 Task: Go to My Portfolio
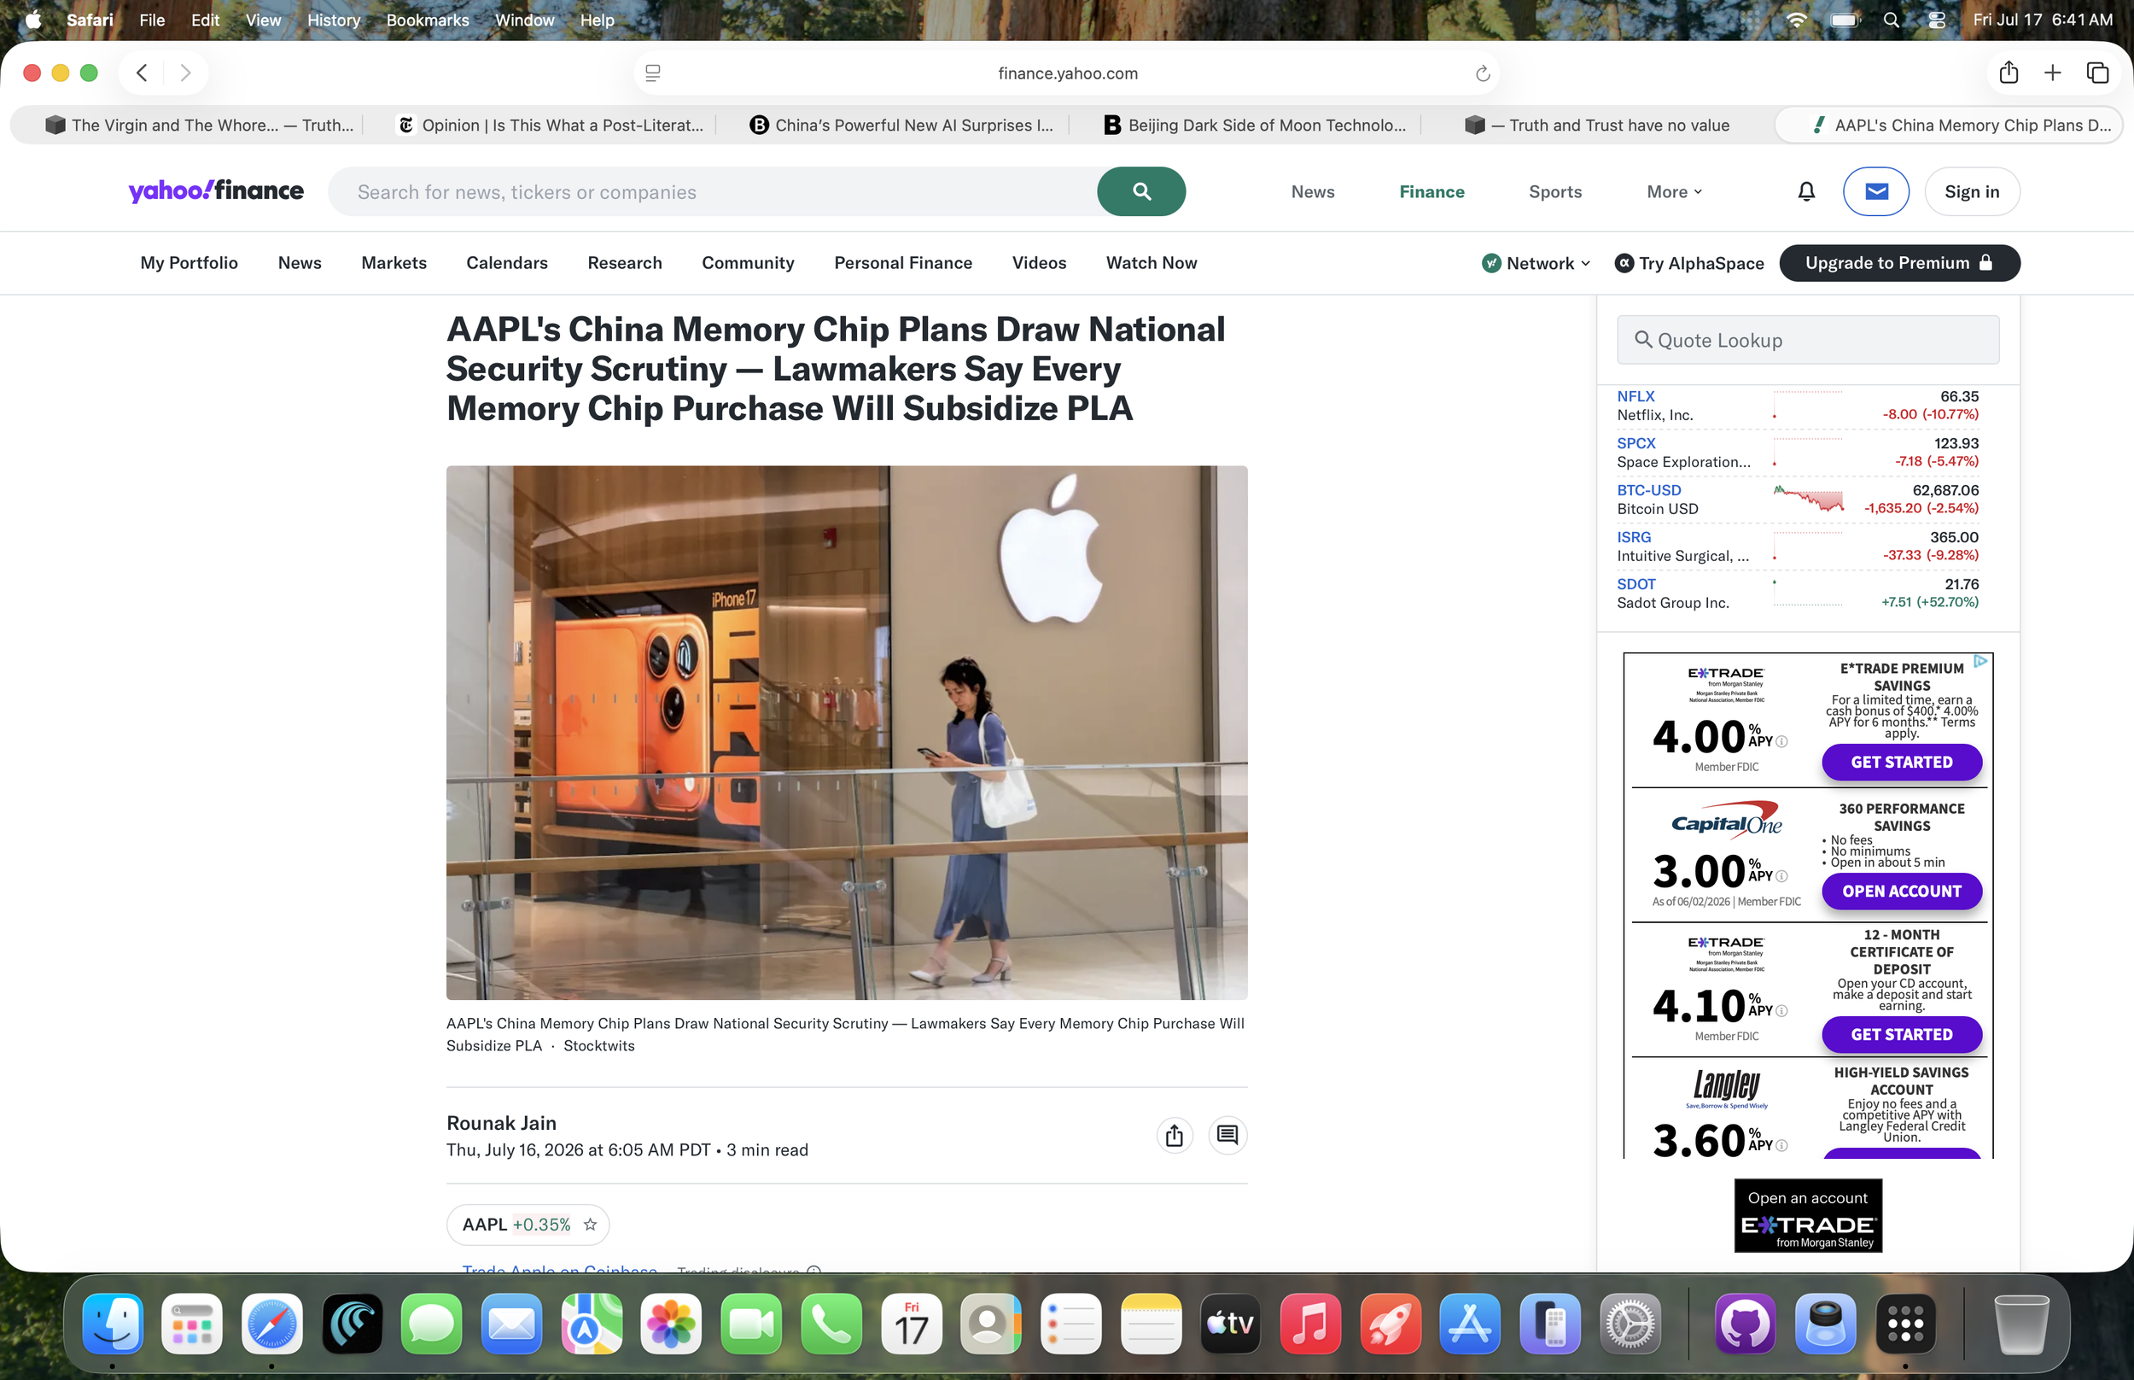(189, 262)
